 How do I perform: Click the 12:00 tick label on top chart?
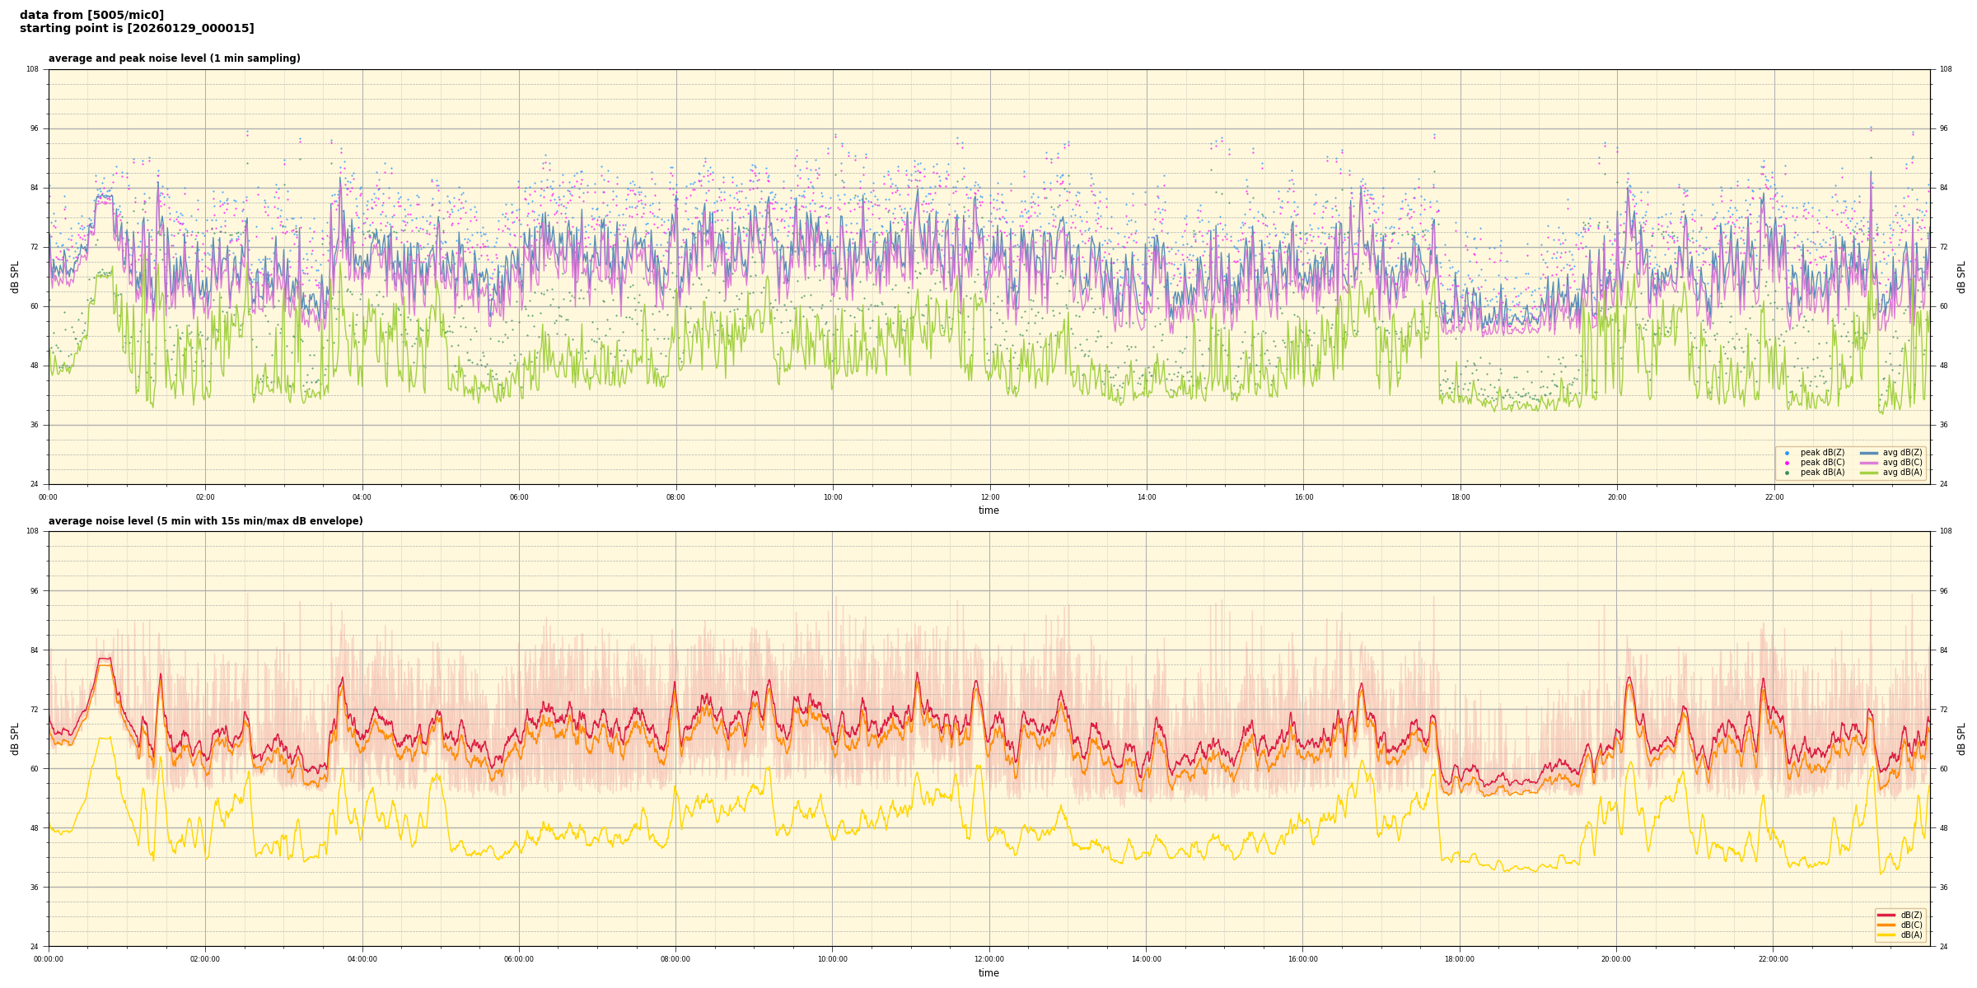pyautogui.click(x=989, y=497)
